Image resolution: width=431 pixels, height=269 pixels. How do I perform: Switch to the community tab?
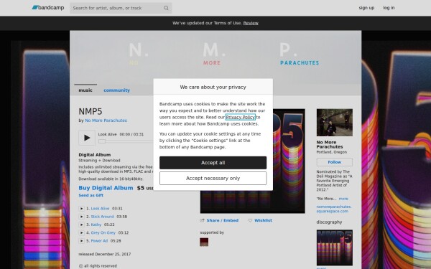click(x=116, y=90)
